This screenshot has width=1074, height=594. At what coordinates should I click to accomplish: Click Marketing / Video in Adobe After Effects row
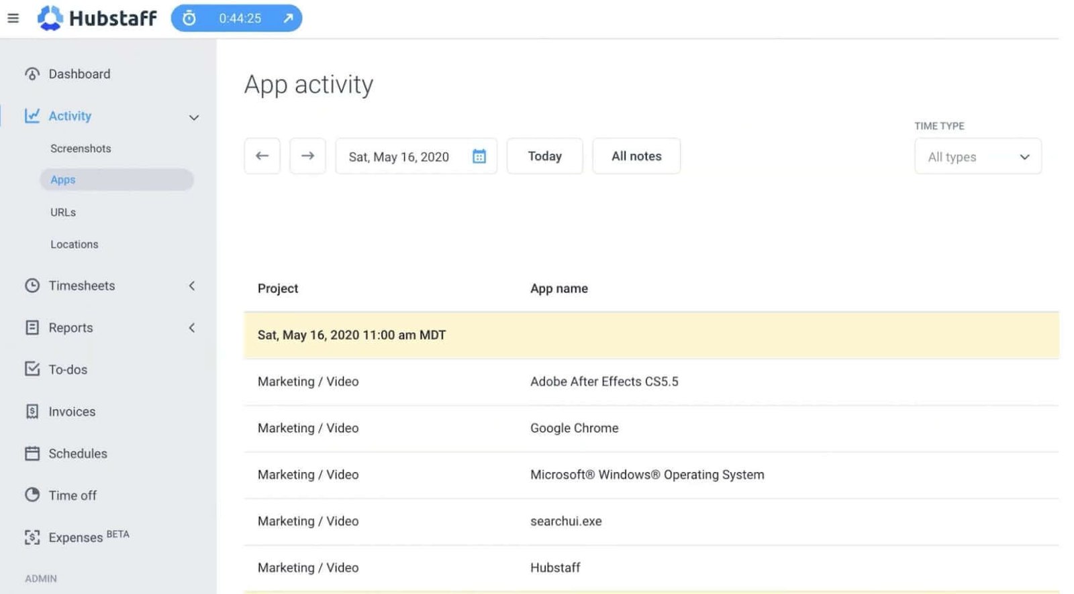308,381
